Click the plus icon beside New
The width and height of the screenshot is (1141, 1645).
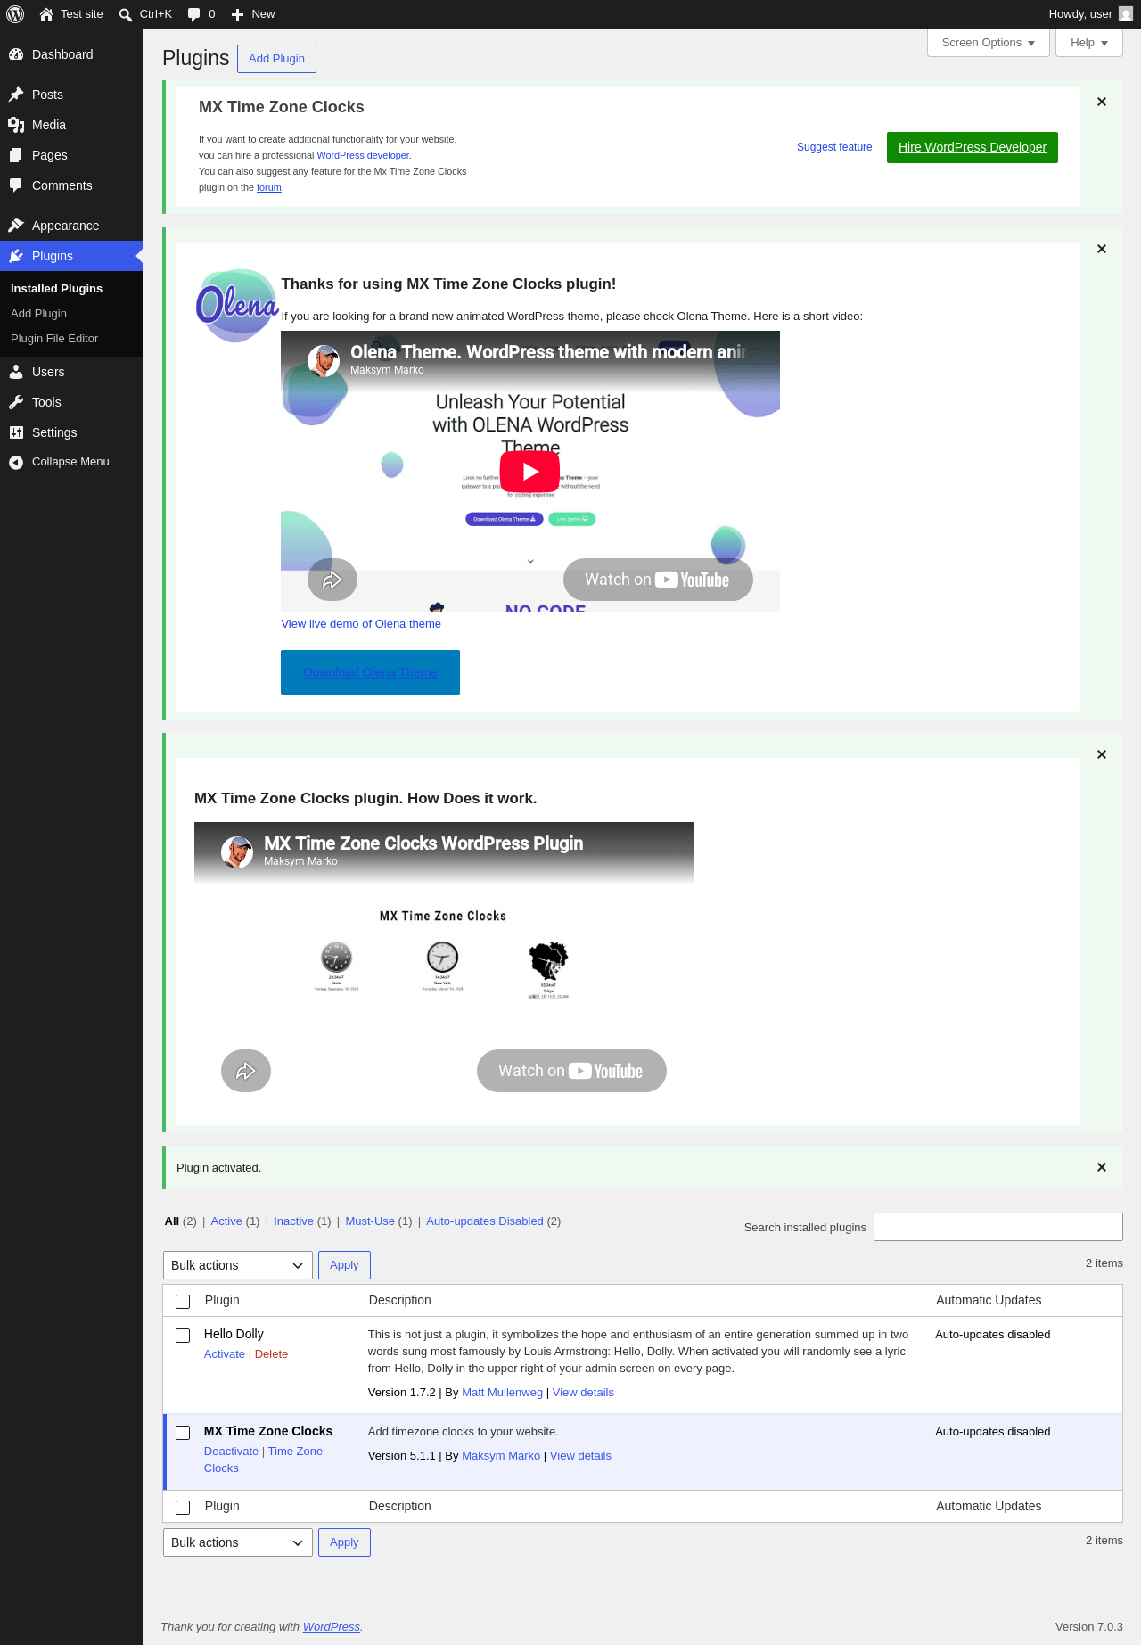click(x=237, y=14)
